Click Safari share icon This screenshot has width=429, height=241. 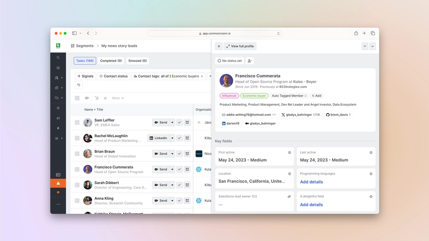pos(356,33)
